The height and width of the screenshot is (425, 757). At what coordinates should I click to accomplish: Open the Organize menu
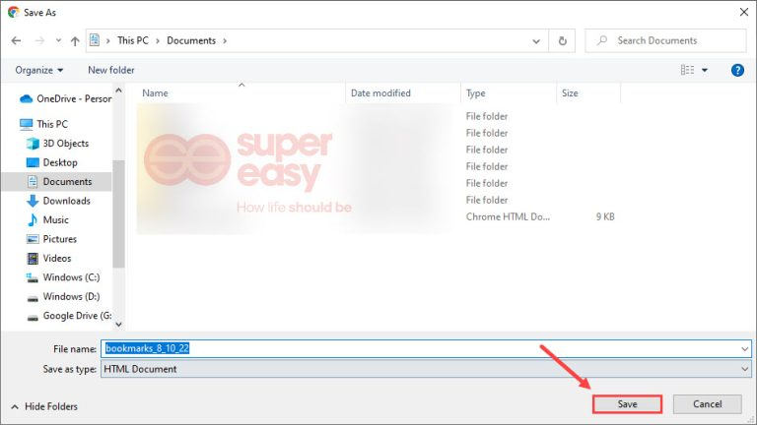coord(39,71)
